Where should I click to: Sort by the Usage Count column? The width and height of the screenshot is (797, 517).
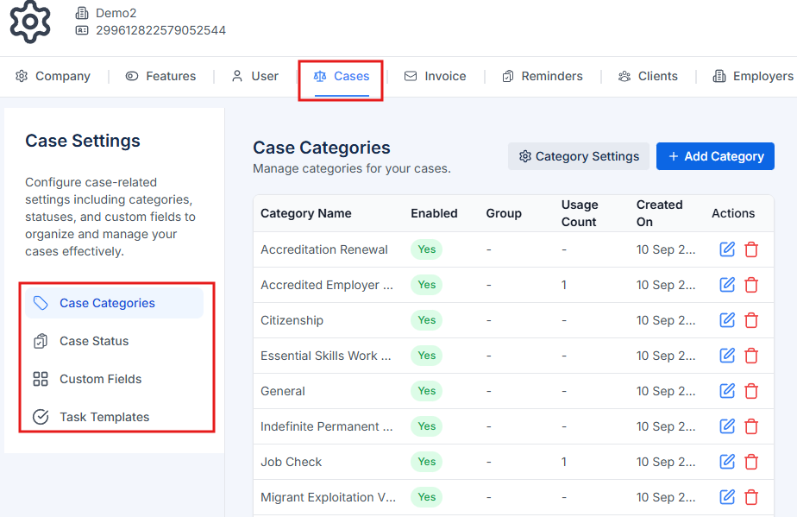[x=579, y=213]
